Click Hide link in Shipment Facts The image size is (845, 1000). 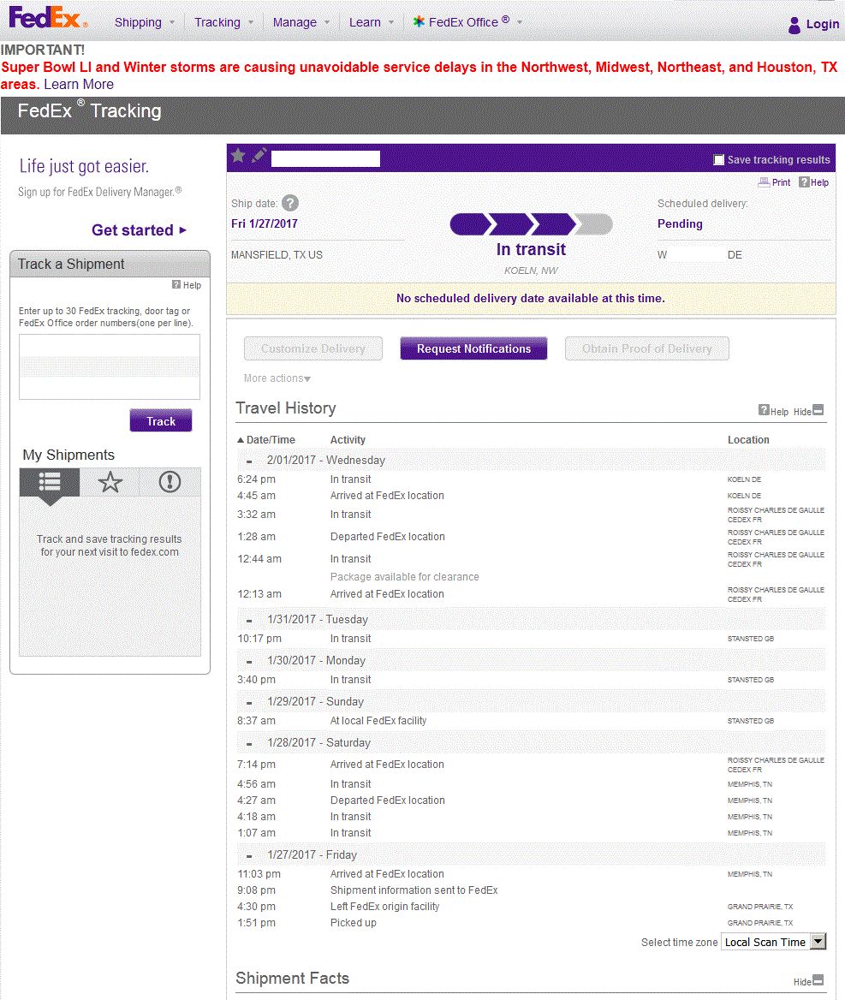coord(802,982)
